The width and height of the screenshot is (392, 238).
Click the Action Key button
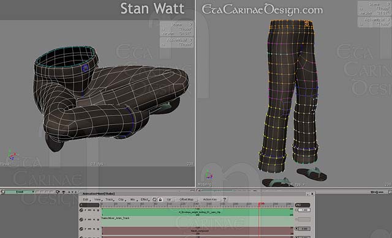tap(210, 199)
